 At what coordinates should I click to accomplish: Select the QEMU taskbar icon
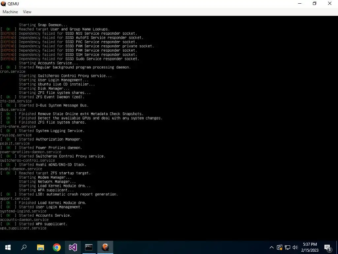[x=105, y=247]
